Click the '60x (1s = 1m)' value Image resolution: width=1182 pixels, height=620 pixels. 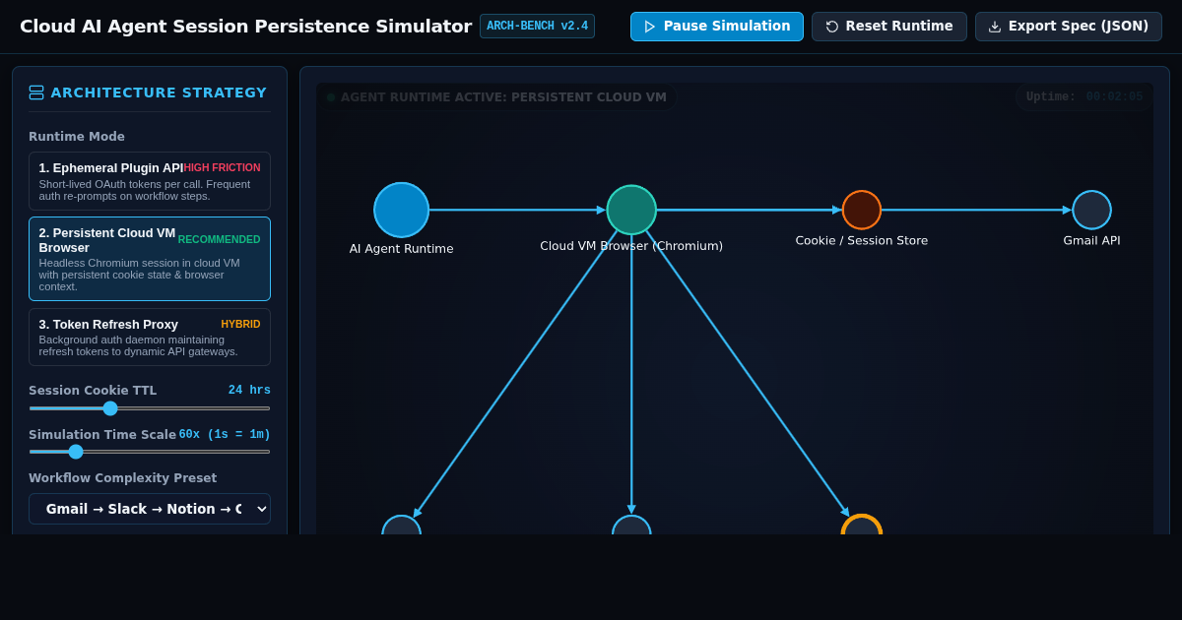(x=225, y=435)
